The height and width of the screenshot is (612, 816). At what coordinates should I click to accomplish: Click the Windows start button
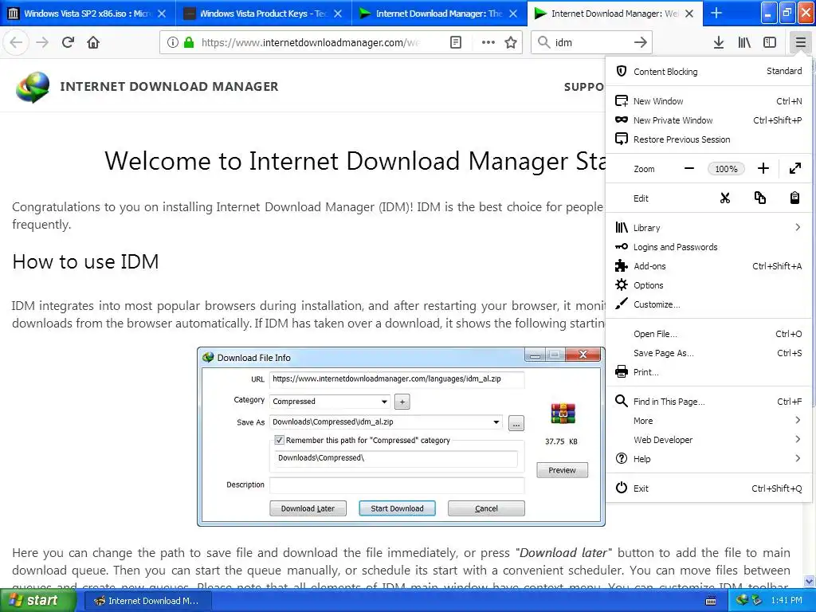point(37,601)
